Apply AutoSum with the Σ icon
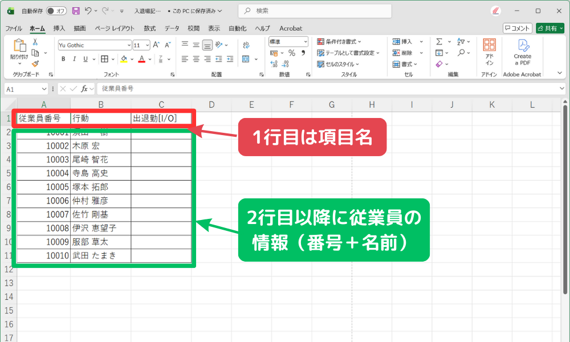Viewport: 570px width, 342px height. pos(439,41)
